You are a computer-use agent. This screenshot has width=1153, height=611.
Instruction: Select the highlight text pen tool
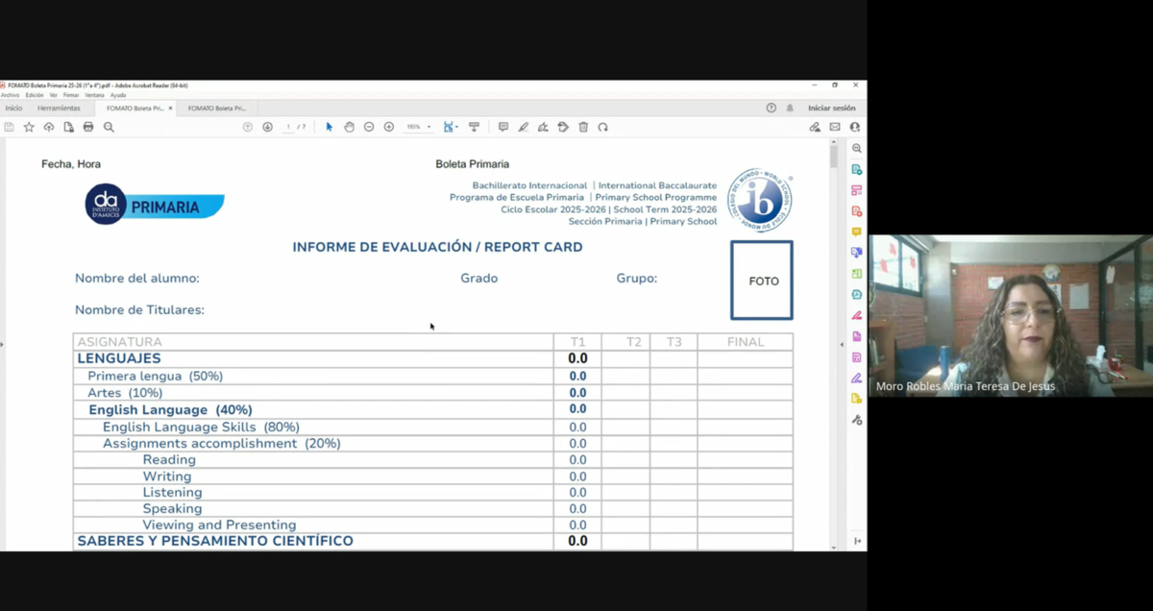[x=523, y=127]
